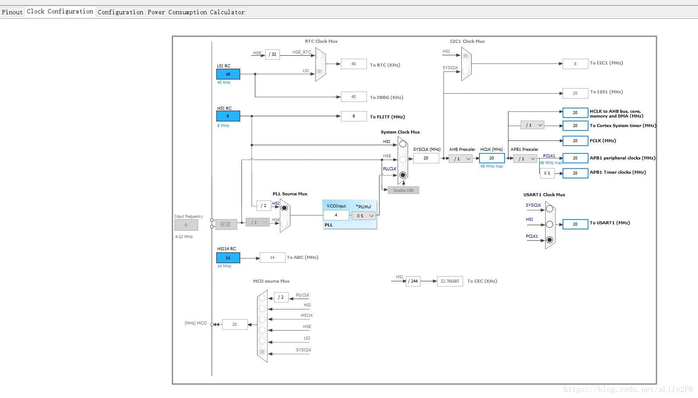Open Cortex System timer divider dropdown
Viewport: 698px width, 398px height.
[x=532, y=125]
